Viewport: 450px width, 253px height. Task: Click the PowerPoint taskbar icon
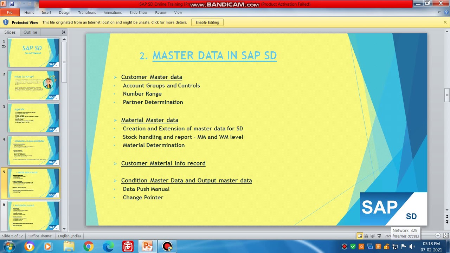point(147,246)
